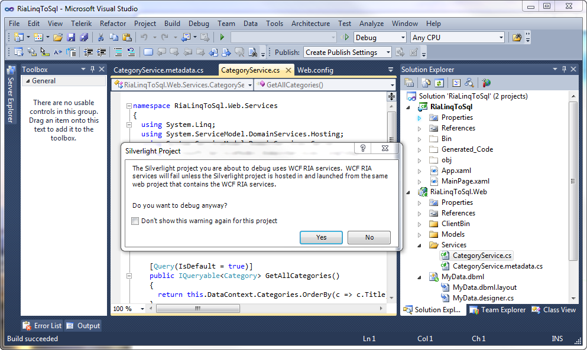Switch to the Web.config tab
The height and width of the screenshot is (350, 587).
point(315,70)
